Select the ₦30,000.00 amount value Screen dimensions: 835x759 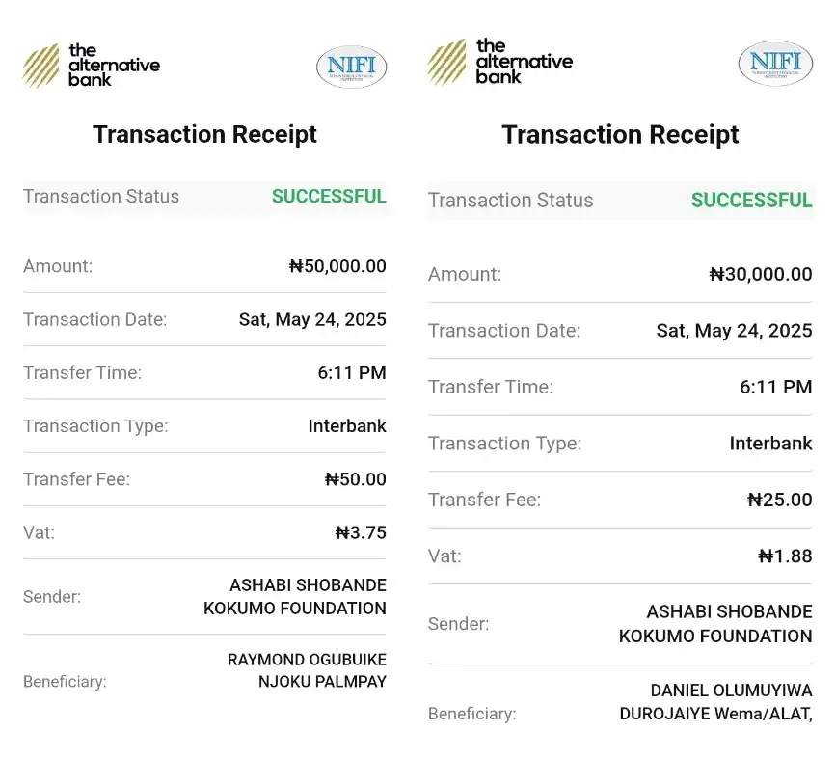click(x=761, y=274)
